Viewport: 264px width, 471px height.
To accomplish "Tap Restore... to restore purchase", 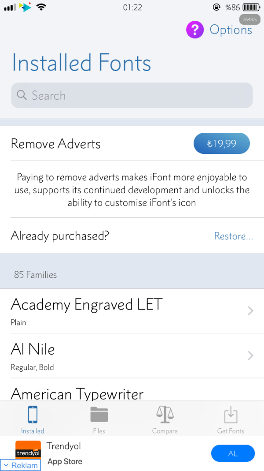I will [233, 236].
